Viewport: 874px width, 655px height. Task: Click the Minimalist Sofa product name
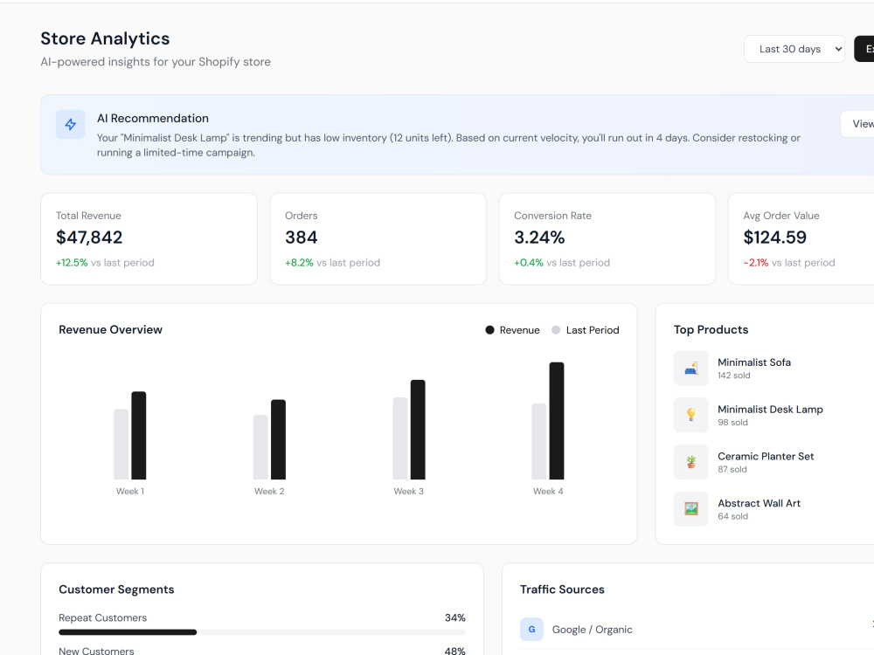pos(754,362)
